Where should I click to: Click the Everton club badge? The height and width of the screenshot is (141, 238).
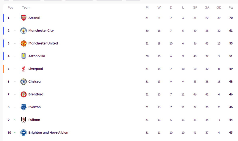point(24,107)
